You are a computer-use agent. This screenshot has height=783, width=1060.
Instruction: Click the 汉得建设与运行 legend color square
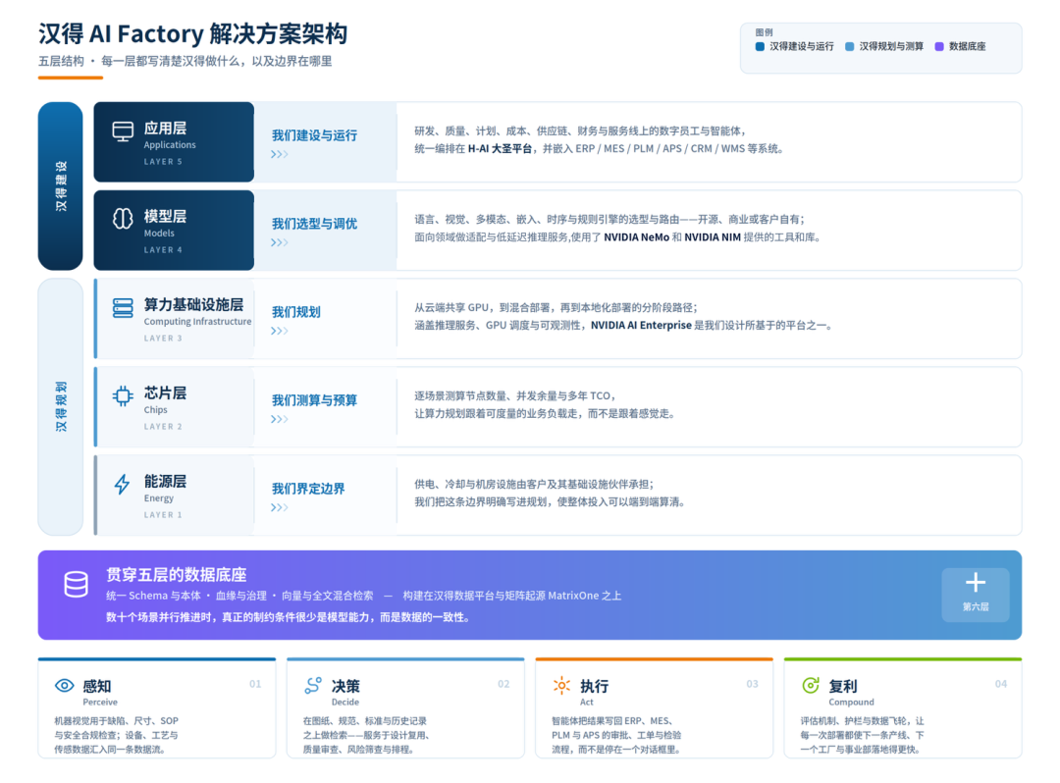click(x=760, y=47)
